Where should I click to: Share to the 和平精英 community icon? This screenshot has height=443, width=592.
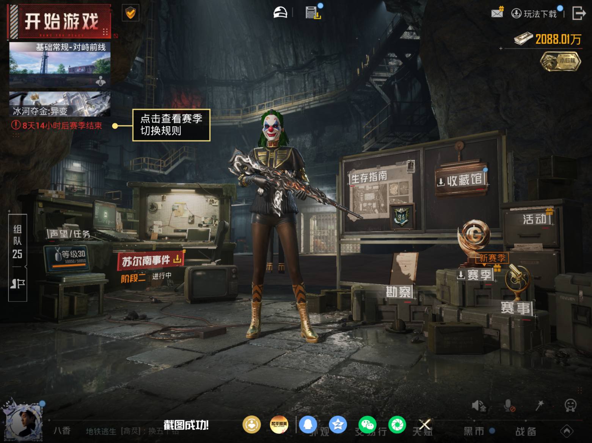279,425
